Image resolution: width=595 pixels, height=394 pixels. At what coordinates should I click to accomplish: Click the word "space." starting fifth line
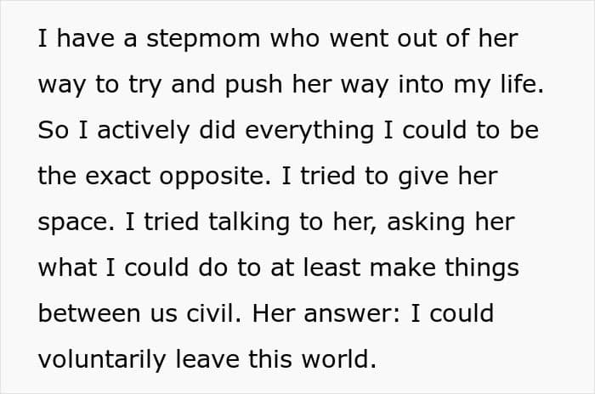pos(76,223)
